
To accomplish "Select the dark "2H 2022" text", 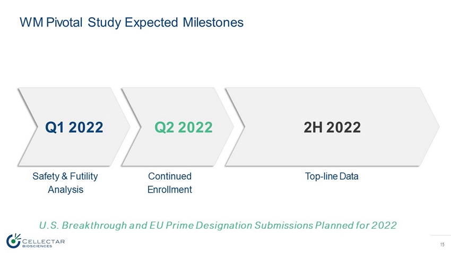I will [333, 127].
